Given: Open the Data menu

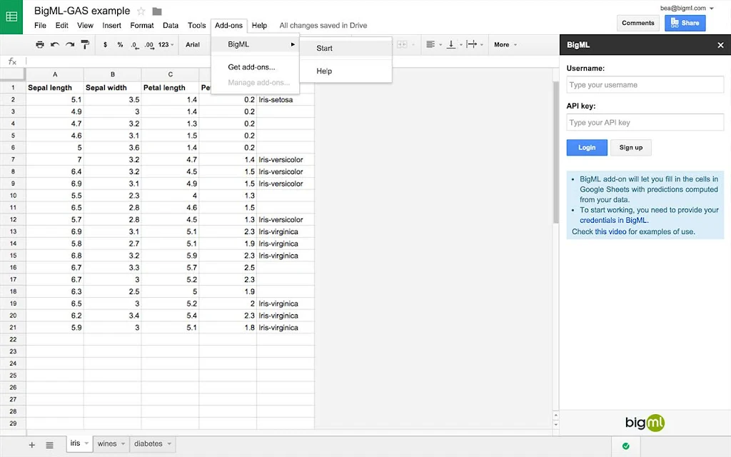Looking at the screenshot, I should (x=171, y=25).
